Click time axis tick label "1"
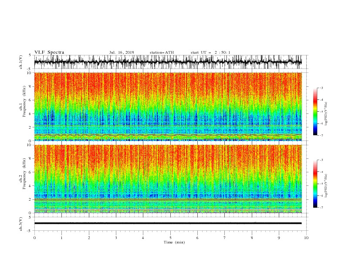This screenshot has width=345, height=267. tap(61, 238)
